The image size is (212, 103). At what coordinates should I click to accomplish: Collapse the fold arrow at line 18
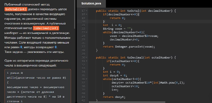tap(87, 14)
